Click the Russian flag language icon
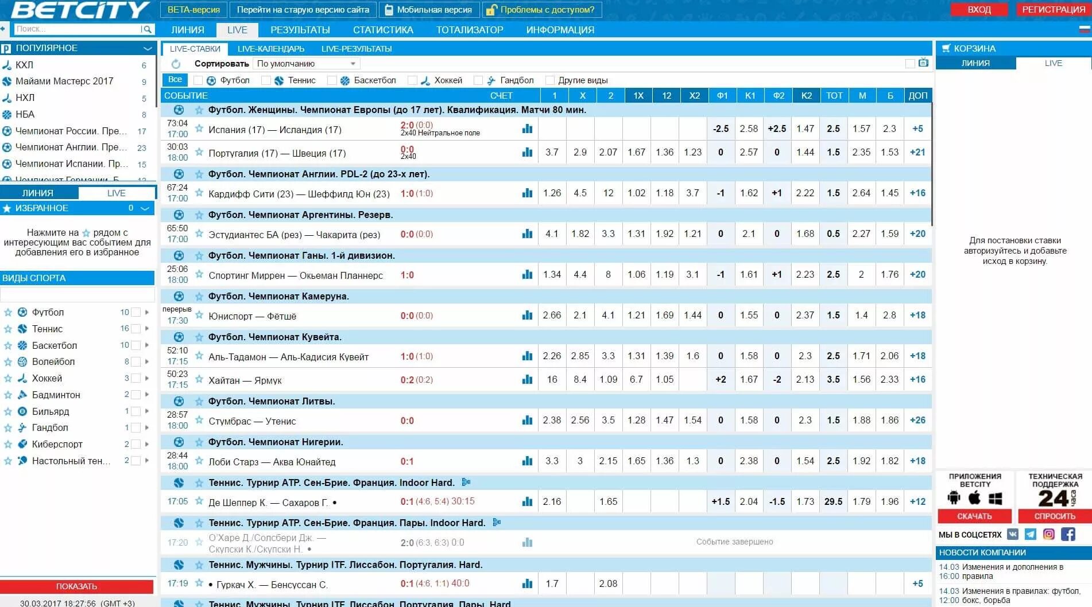Screen dimensions: 1092x607 click(1085, 29)
